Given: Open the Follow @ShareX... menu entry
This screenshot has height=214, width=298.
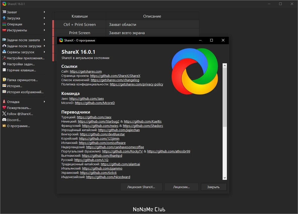Looking at the screenshot, I should click(24, 114).
